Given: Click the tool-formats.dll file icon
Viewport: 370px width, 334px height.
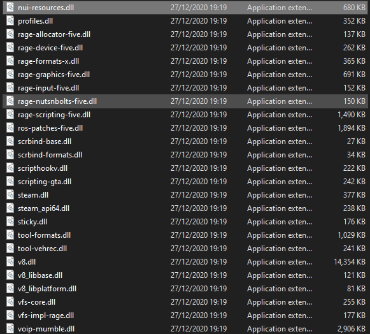Looking at the screenshot, I should tap(10, 235).
